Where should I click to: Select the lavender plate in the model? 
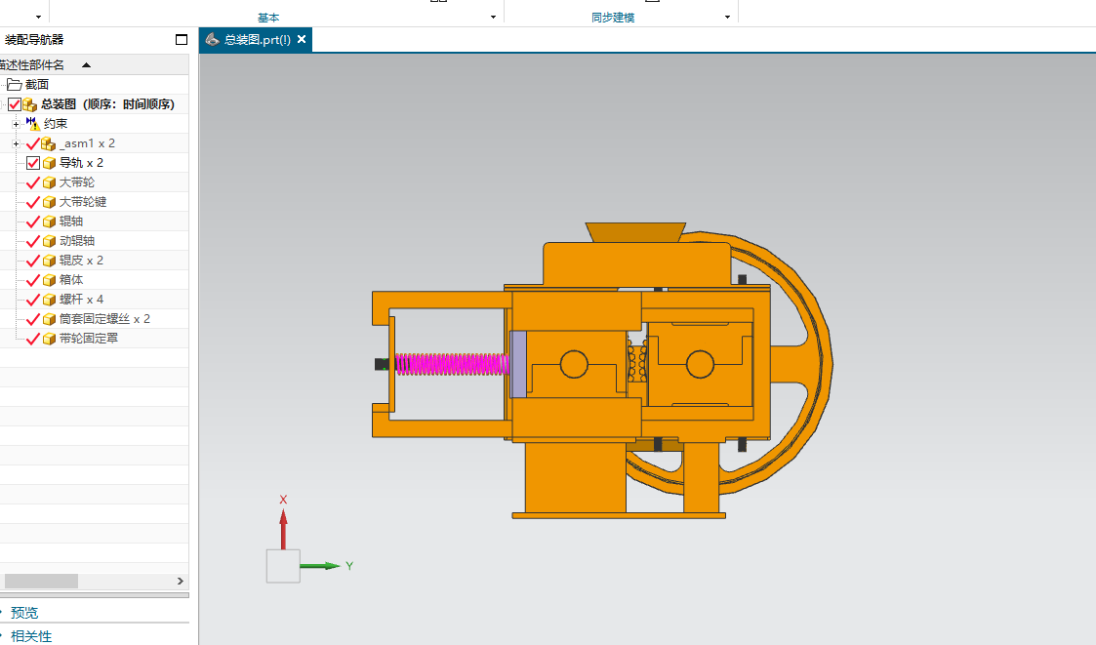[518, 364]
